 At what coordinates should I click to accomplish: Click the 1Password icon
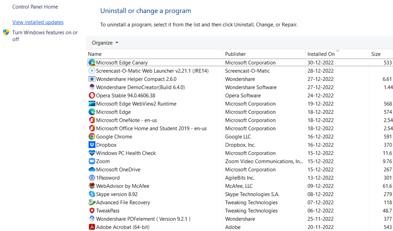tap(92, 178)
